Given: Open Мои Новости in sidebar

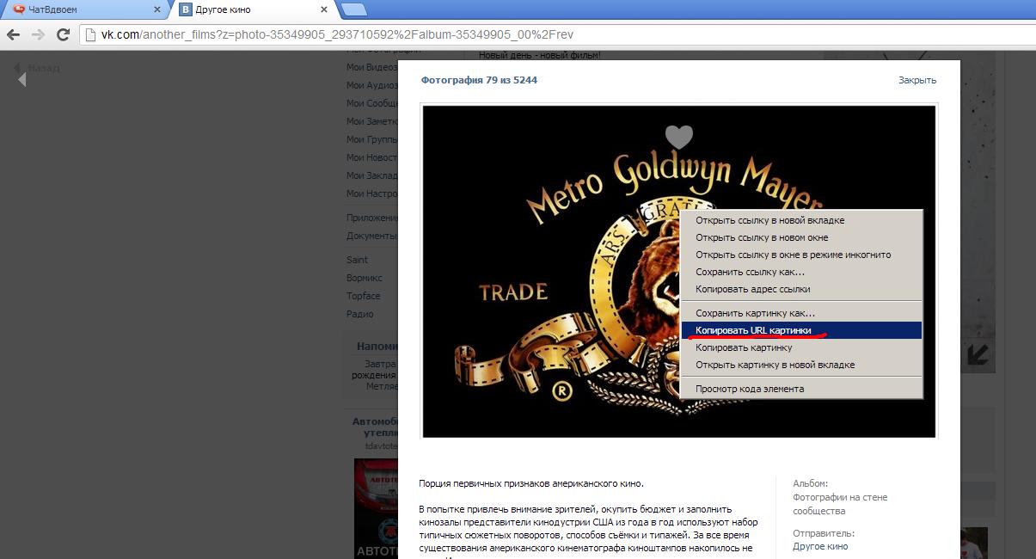Looking at the screenshot, I should point(371,157).
